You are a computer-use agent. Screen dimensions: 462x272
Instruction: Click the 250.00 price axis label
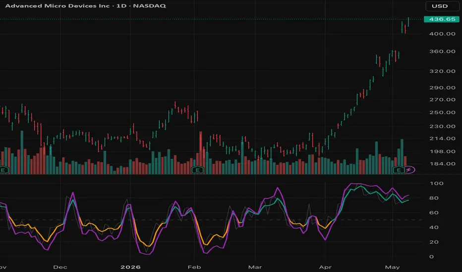[442, 113]
